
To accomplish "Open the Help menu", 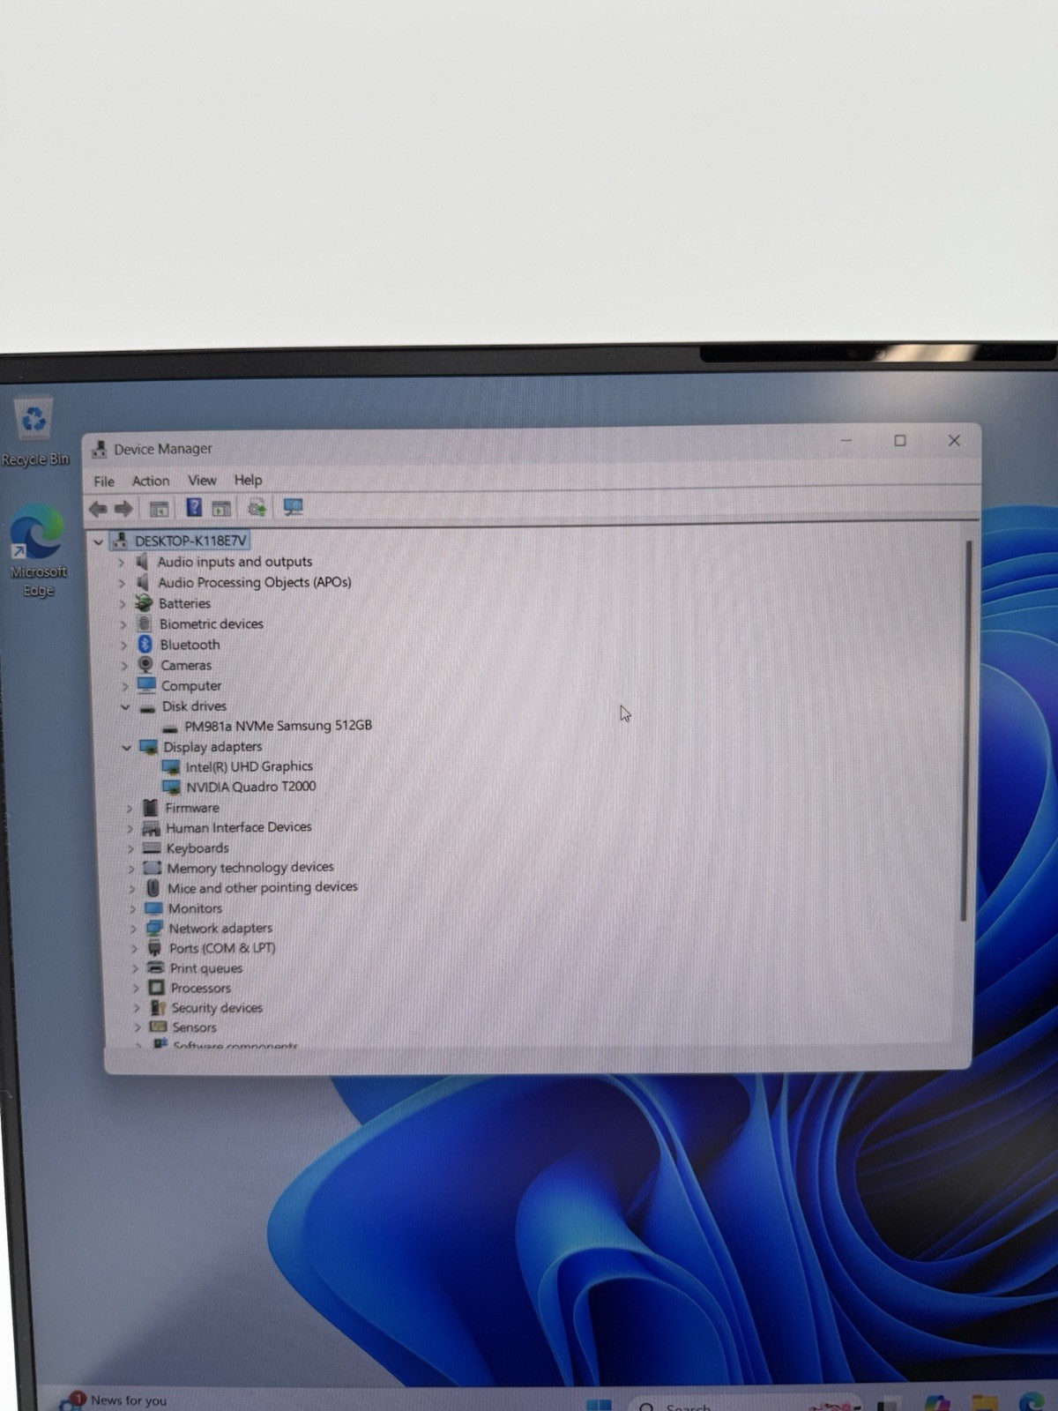I will (248, 480).
